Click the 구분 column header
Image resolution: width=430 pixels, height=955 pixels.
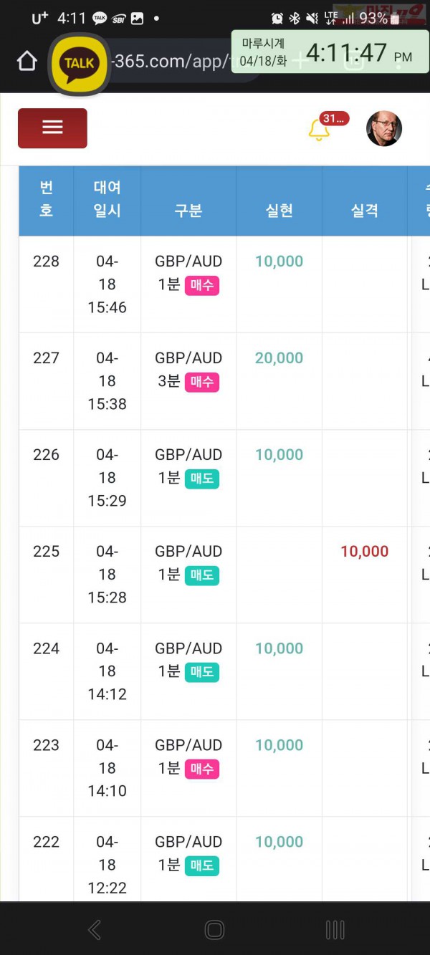point(188,211)
